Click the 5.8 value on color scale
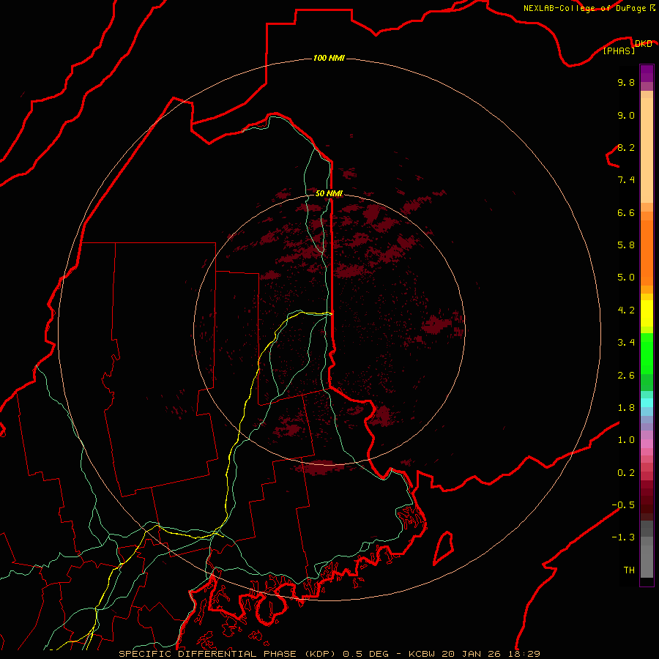659x659 pixels. (x=626, y=245)
